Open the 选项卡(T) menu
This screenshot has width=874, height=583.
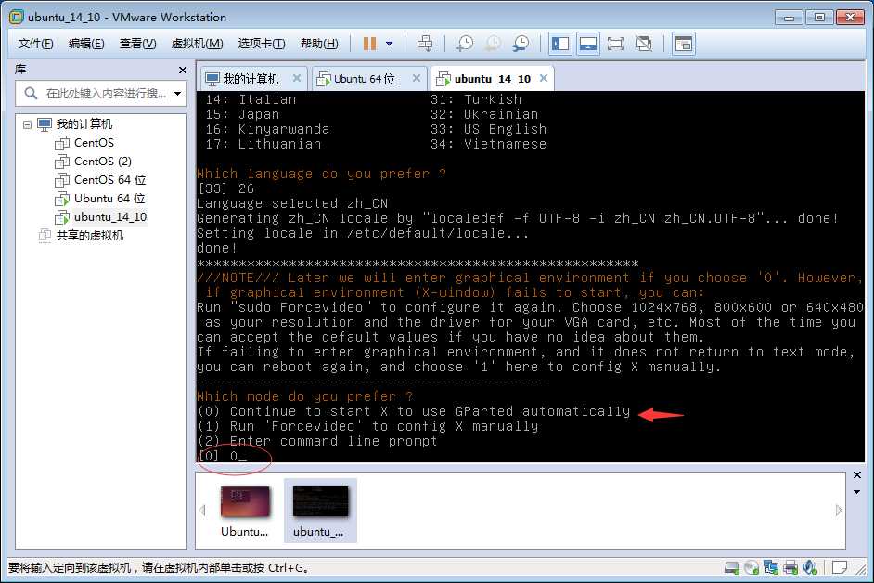pyautogui.click(x=262, y=44)
